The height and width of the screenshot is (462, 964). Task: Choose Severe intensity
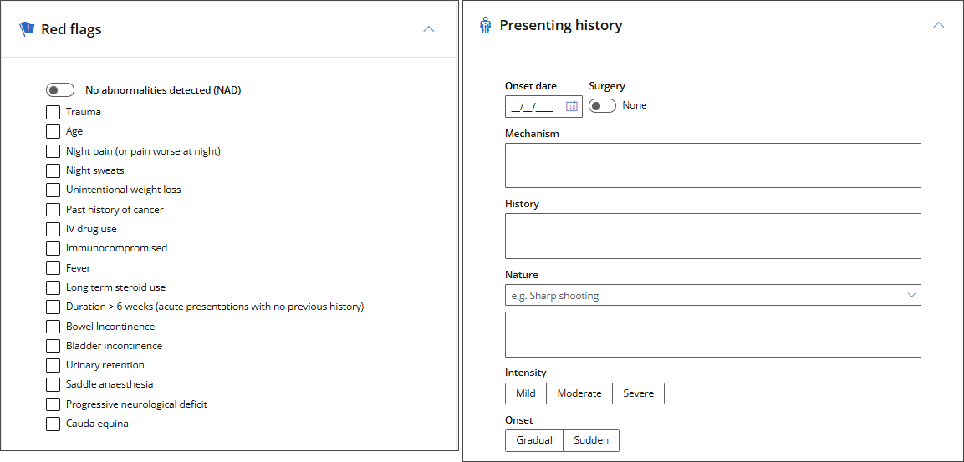pyautogui.click(x=638, y=393)
